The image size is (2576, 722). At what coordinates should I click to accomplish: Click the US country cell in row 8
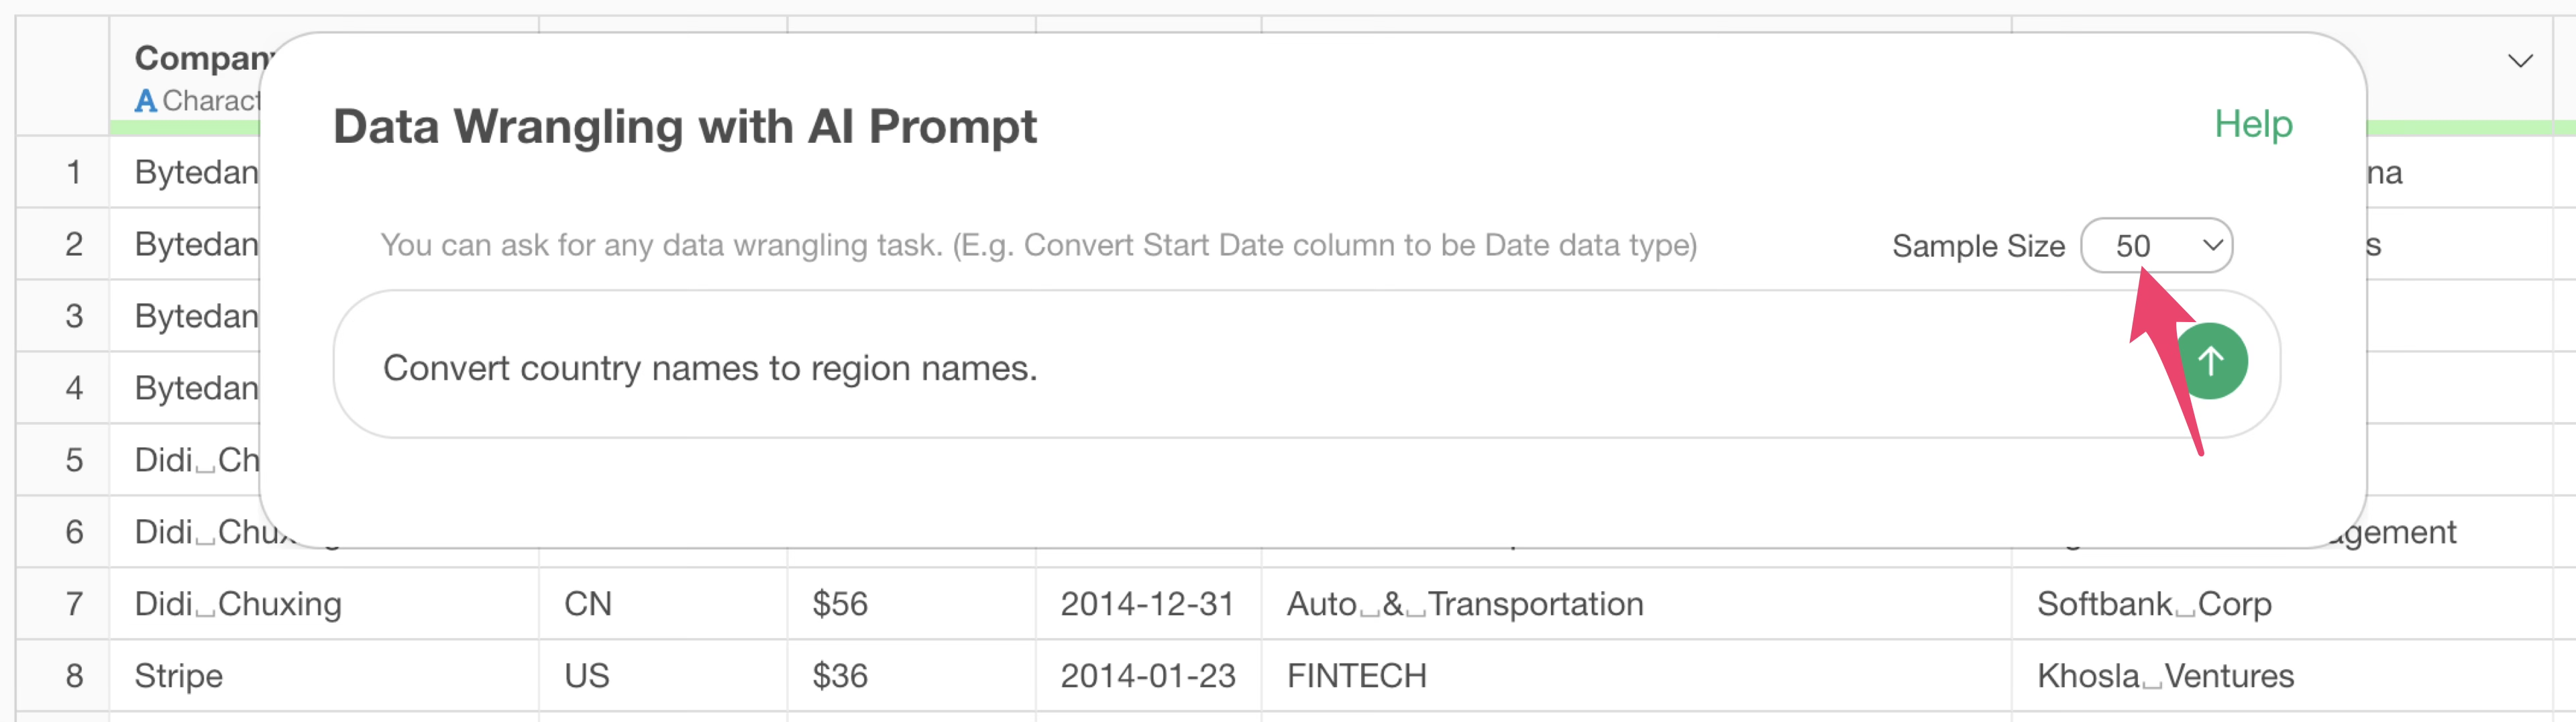[586, 677]
